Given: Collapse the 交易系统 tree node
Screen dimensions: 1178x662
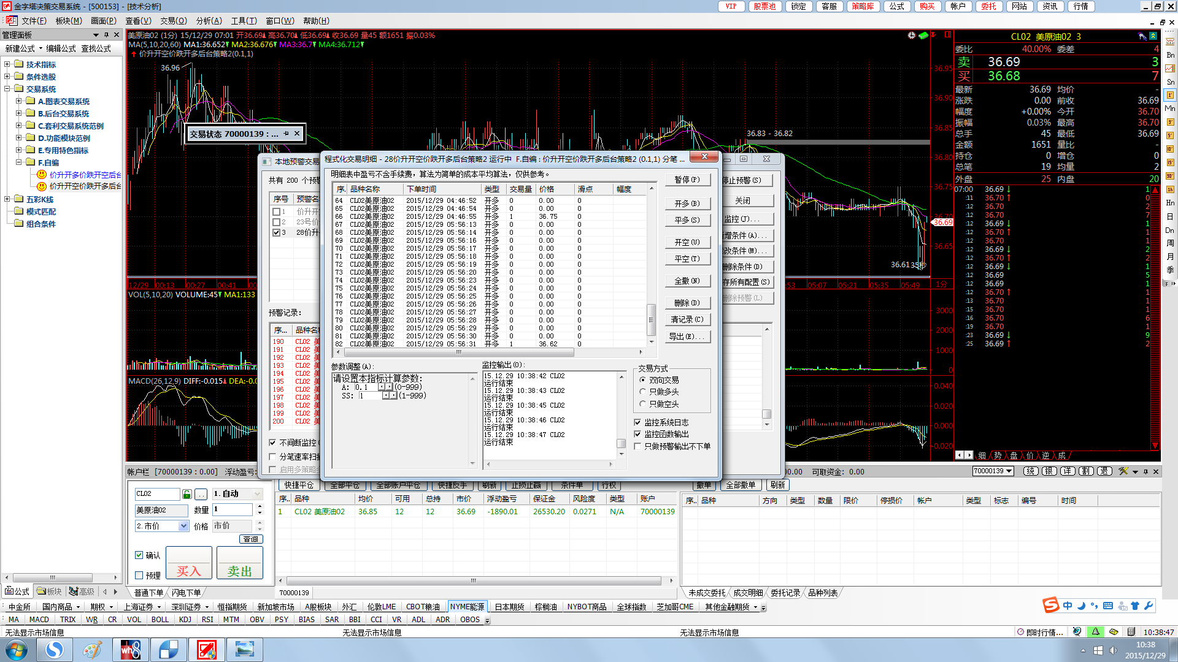Looking at the screenshot, I should click(x=7, y=89).
